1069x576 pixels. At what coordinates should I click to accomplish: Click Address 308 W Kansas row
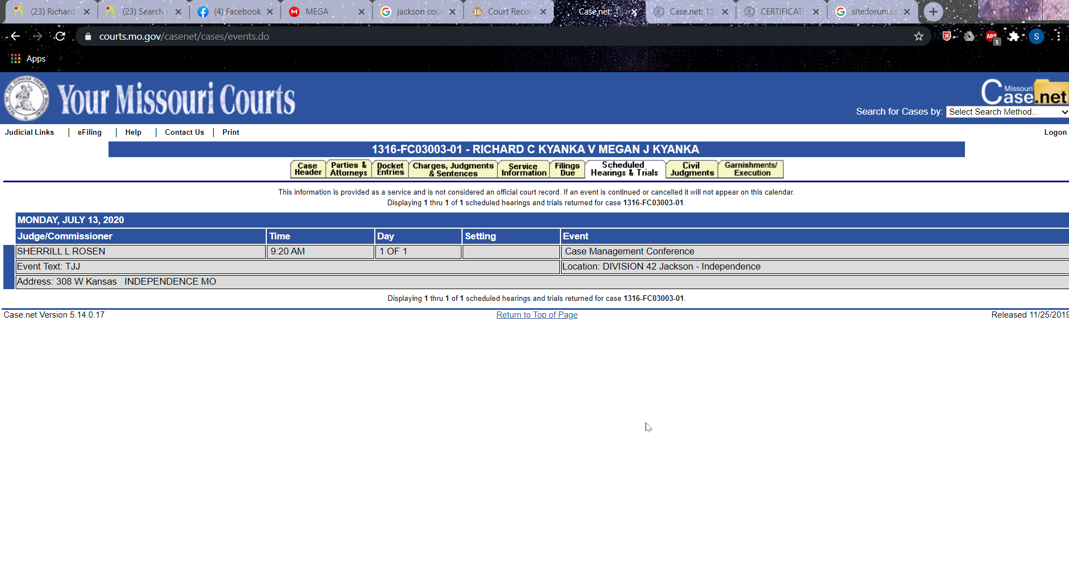point(541,282)
